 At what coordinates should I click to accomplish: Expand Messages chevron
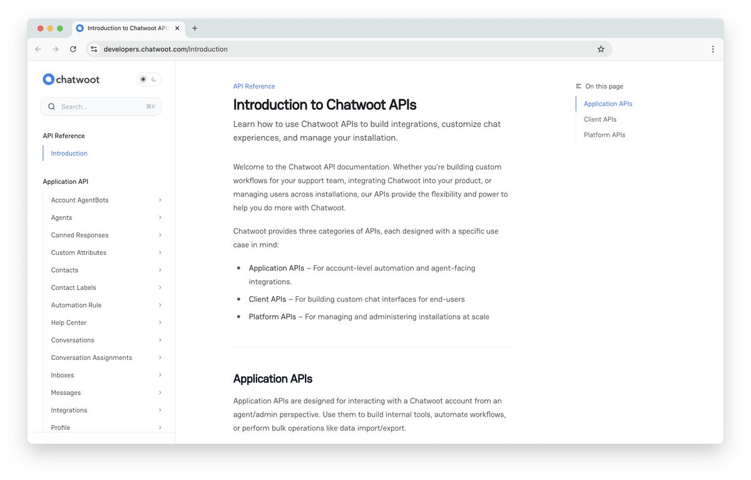click(x=160, y=392)
